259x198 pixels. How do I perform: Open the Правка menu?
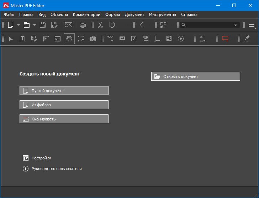[26, 15]
